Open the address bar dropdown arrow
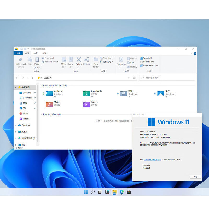 coord(129,78)
